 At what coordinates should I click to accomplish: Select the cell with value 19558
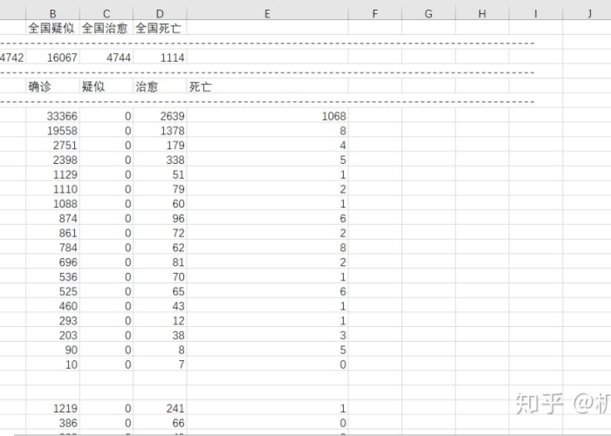pyautogui.click(x=52, y=130)
